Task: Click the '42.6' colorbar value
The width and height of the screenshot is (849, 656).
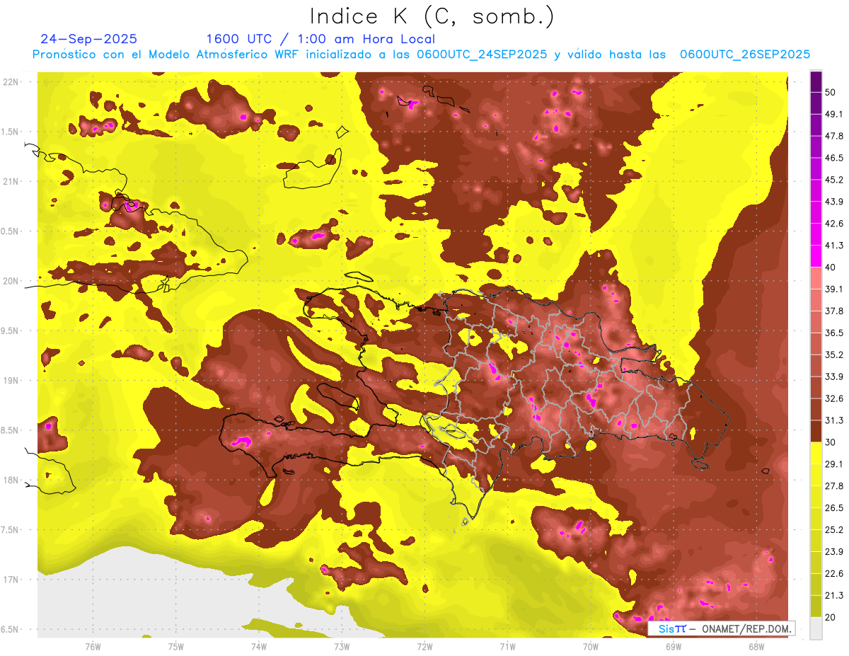Action: 833,224
